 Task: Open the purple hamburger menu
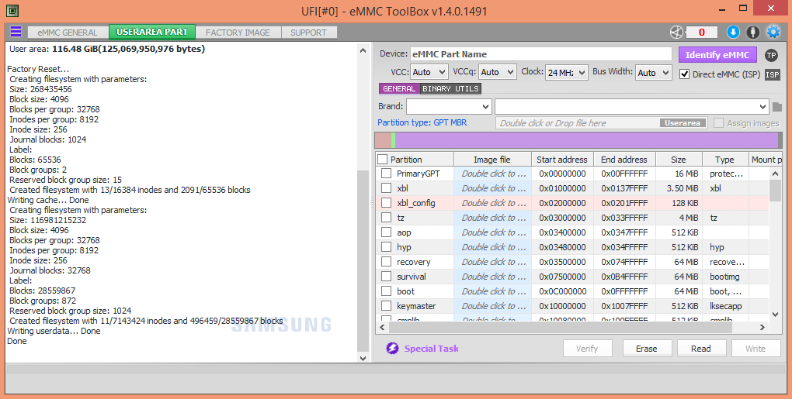pyautogui.click(x=16, y=32)
